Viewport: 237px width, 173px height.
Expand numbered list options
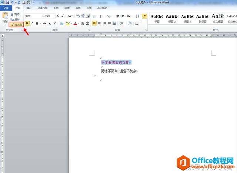(105, 16)
